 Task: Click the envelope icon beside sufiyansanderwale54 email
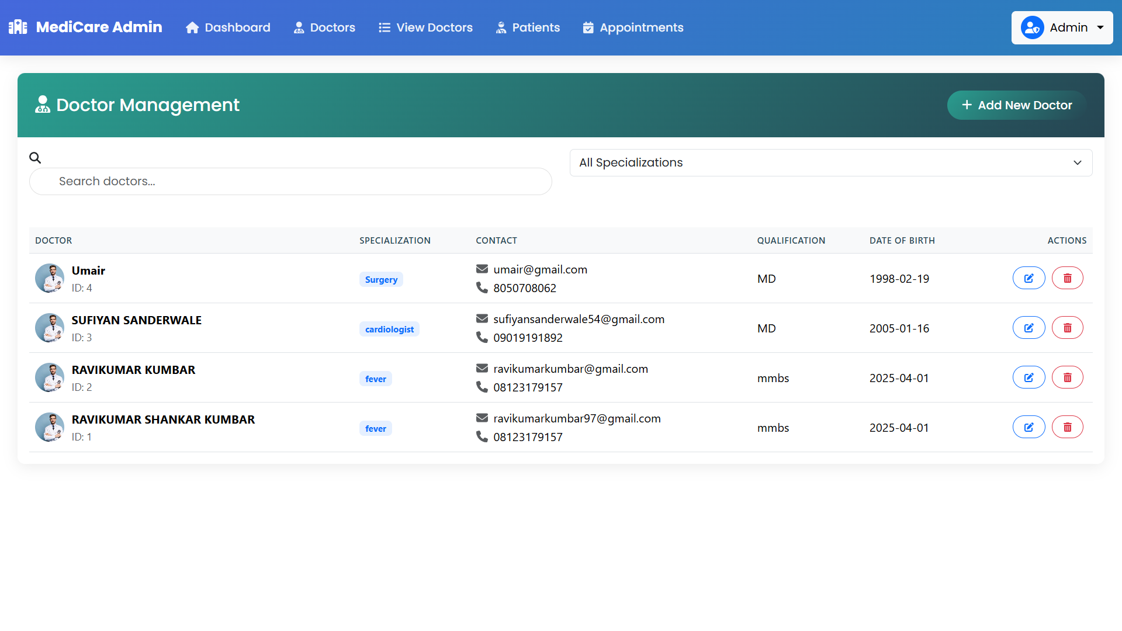(x=482, y=318)
